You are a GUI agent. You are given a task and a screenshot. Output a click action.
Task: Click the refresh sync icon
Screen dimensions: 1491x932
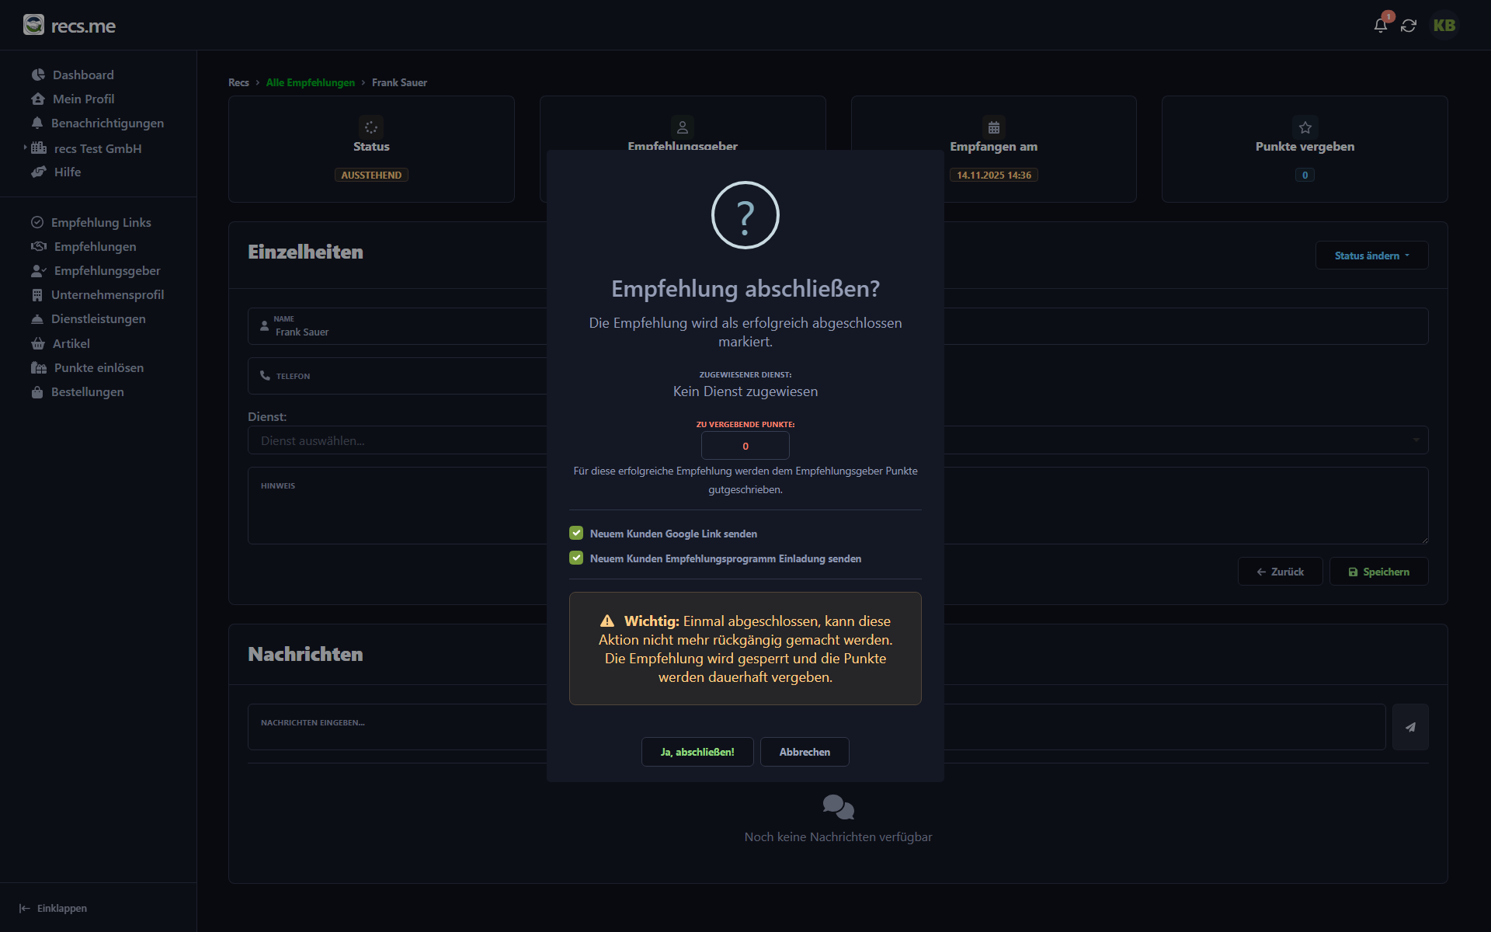click(x=1409, y=26)
